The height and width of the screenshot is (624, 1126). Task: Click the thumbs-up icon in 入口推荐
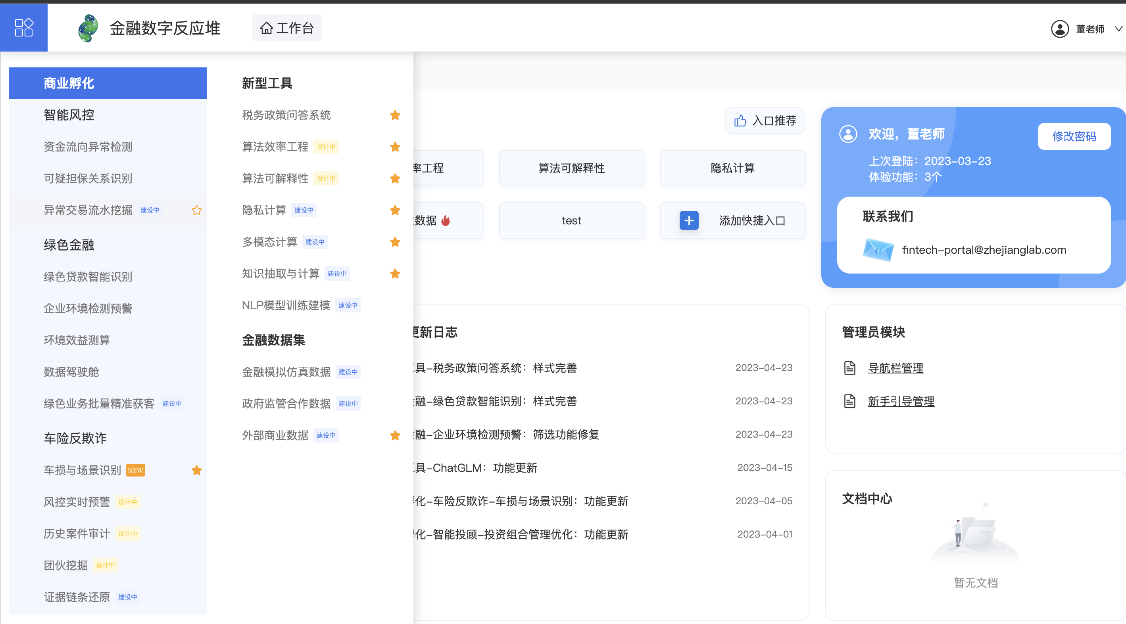click(740, 121)
